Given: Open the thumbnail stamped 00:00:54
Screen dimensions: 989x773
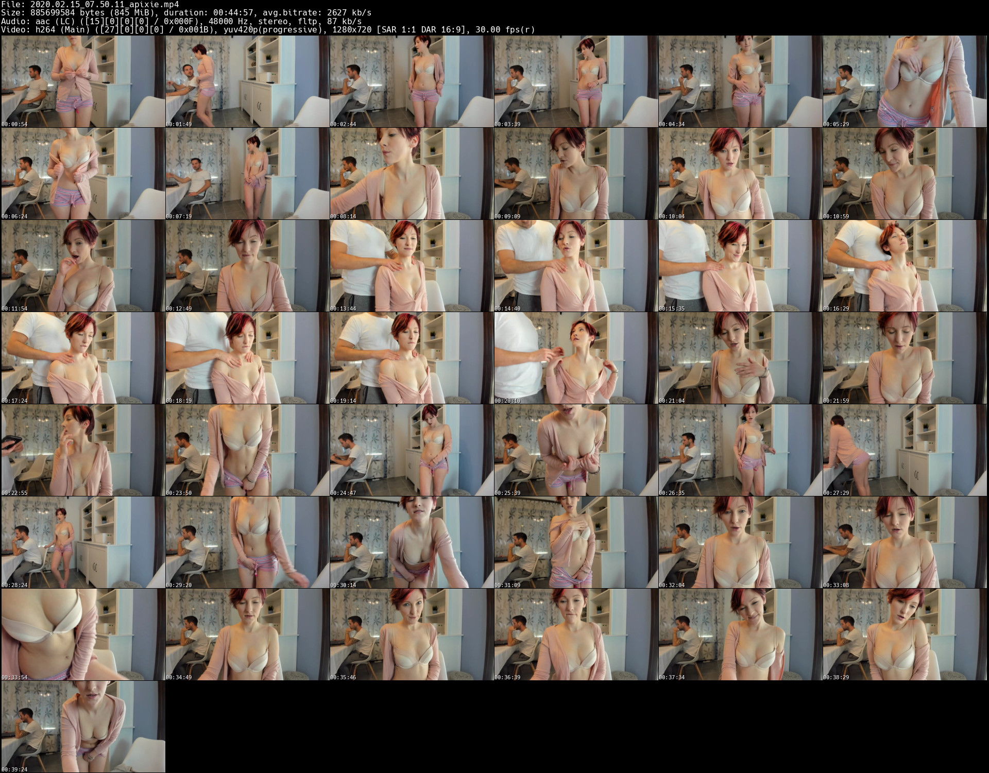Looking at the screenshot, I should (83, 81).
